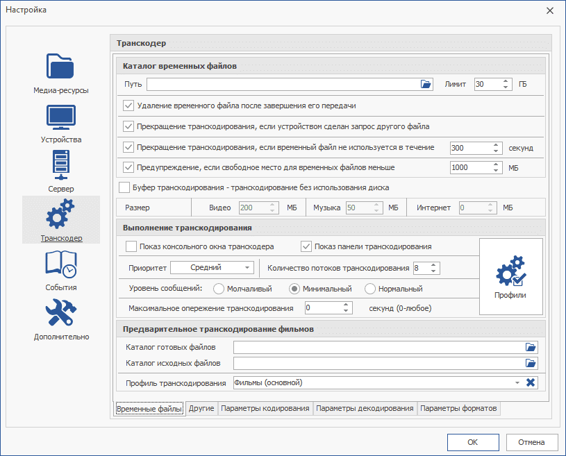Select Нормальный message level
Screen dimensions: 566x456
click(370, 289)
